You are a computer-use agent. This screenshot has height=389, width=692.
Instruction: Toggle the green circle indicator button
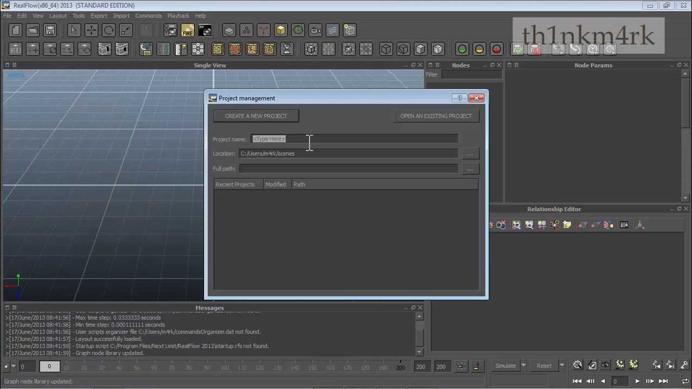point(462,50)
